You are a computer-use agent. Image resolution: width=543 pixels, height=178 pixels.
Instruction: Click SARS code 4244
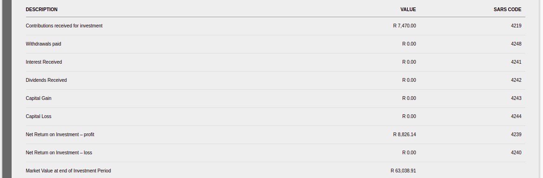tap(516, 116)
